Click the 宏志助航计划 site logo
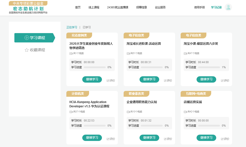The width and height of the screenshot is (246, 147). pos(28,7)
